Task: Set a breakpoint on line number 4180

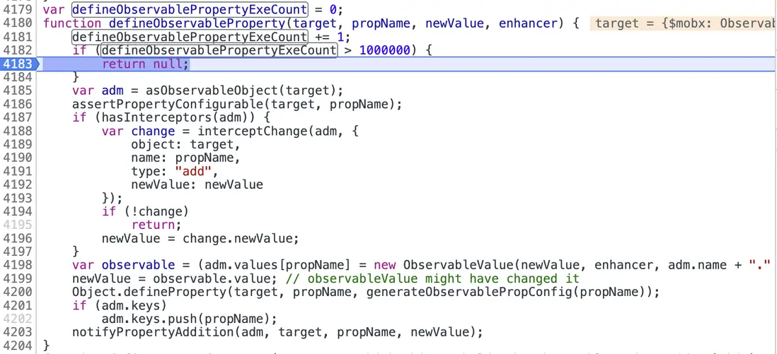Action: coord(18,23)
